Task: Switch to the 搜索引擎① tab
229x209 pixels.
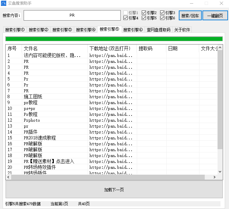Action: tap(15, 30)
